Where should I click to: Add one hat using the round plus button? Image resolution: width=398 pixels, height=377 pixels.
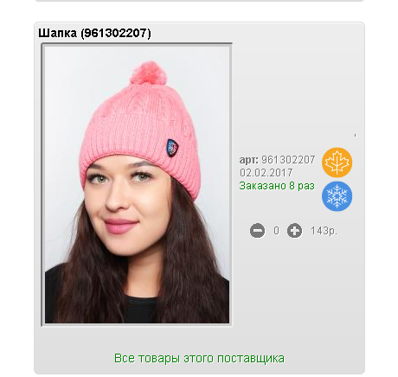tap(294, 231)
